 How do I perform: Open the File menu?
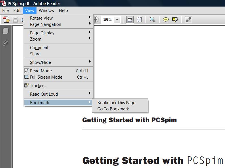tap(5, 10)
